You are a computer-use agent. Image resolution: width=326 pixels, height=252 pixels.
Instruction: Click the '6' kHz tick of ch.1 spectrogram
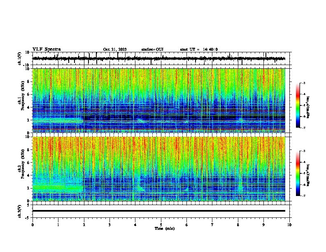point(28,94)
